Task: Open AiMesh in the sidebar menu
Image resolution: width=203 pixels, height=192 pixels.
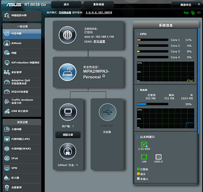Action: click(x=22, y=43)
